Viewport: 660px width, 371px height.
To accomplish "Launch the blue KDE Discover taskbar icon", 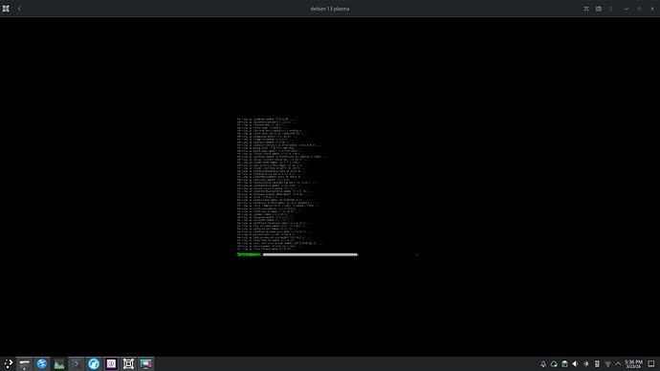I will click(x=42, y=363).
